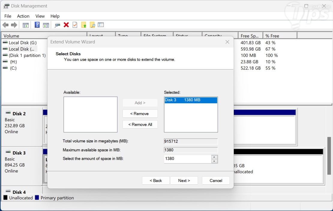Open the Action menu
333x211 pixels.
(x=23, y=16)
